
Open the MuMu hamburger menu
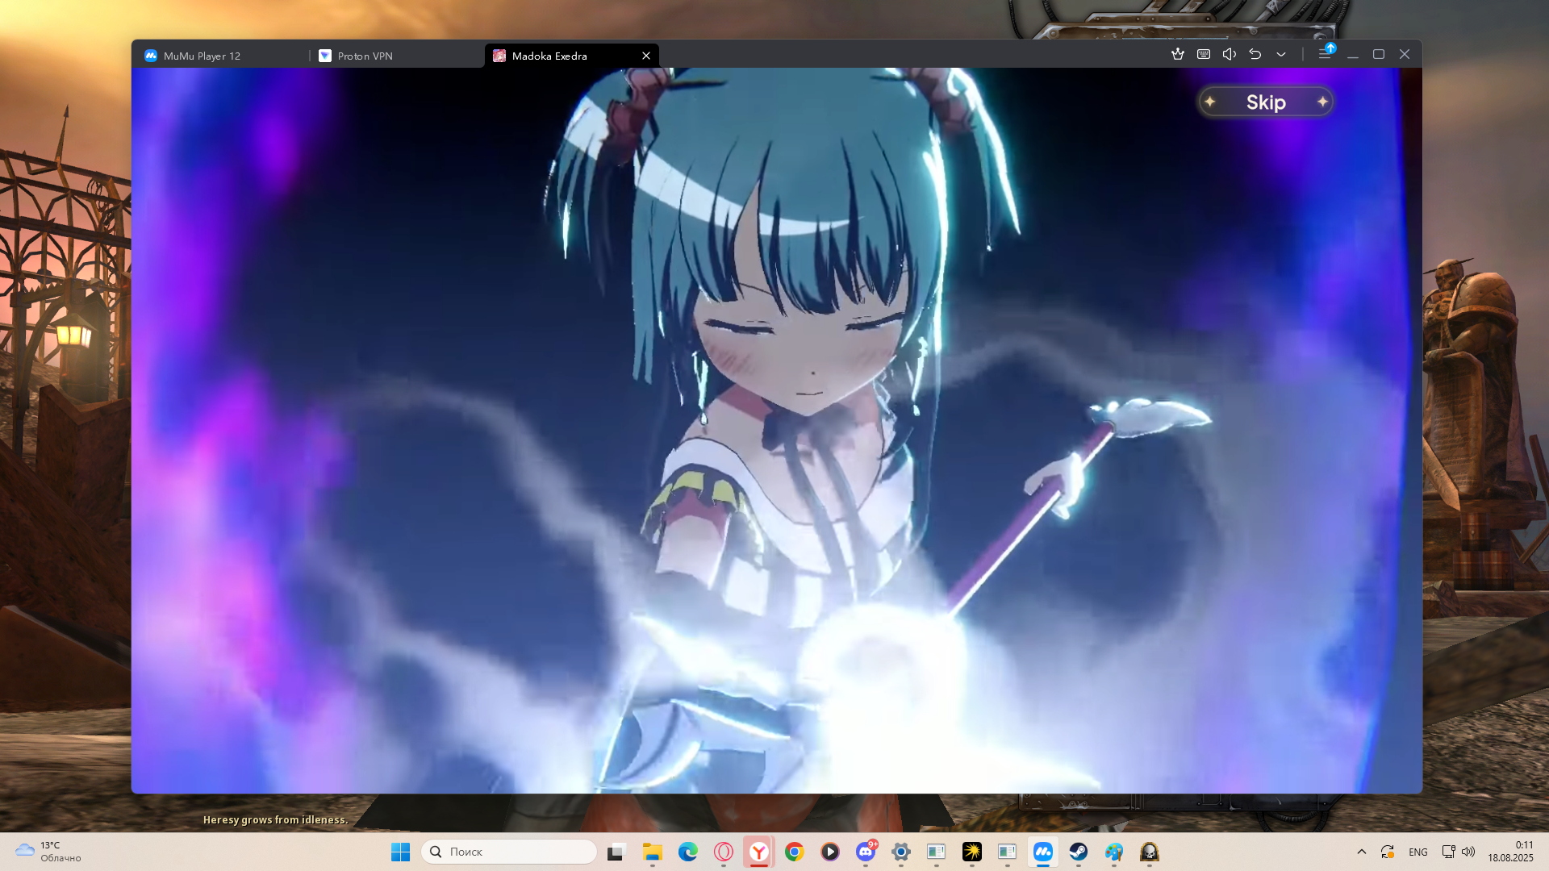pyautogui.click(x=1324, y=54)
